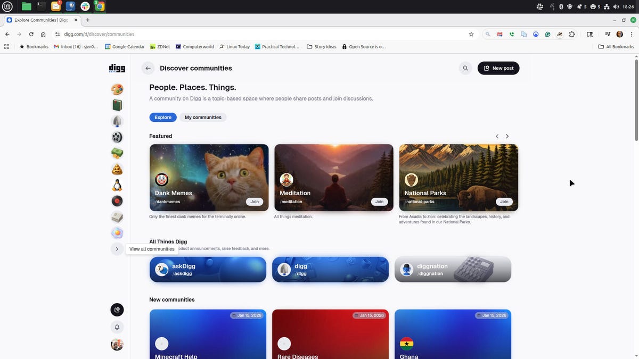
Task: Join the Dank Memes community
Action: pyautogui.click(x=254, y=201)
